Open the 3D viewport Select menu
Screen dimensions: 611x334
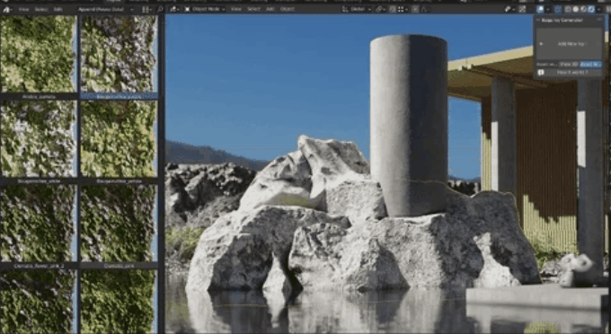click(x=253, y=9)
